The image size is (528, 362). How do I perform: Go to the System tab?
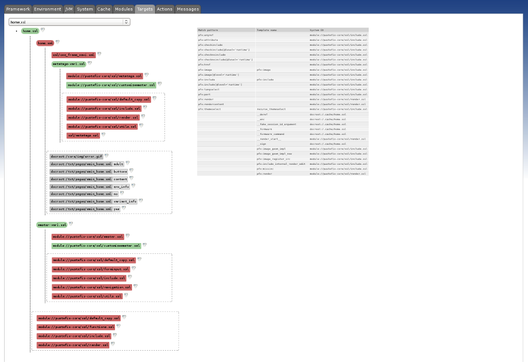point(85,9)
